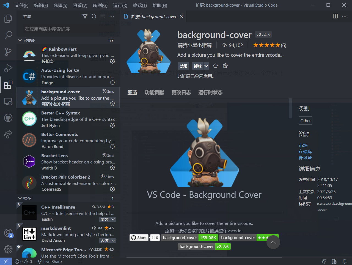The image size is (352, 265).
Task: Click the reload icon next to the Uninstall button
Action: [x=215, y=66]
